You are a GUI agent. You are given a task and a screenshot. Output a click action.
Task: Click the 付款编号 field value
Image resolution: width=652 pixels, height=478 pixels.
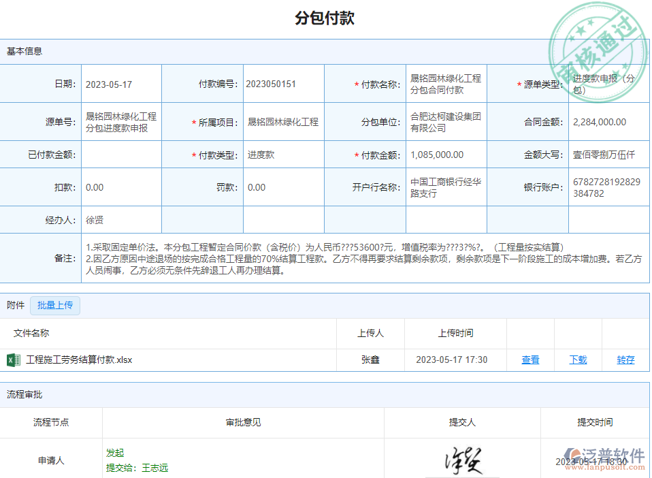pos(283,84)
